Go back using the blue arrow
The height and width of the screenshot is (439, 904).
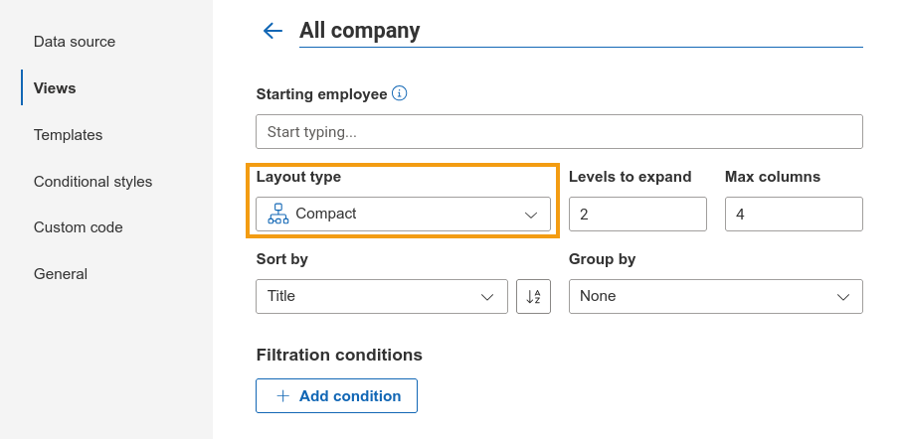click(272, 31)
